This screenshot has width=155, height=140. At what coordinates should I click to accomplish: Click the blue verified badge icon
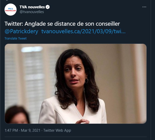click(48, 7)
